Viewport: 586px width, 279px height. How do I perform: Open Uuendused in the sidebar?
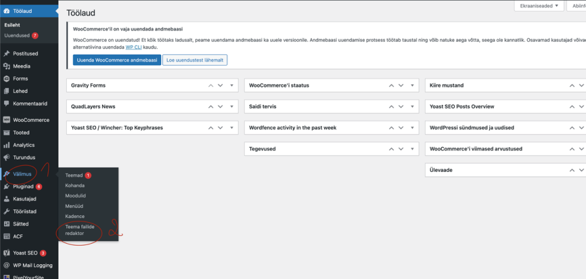pos(16,35)
